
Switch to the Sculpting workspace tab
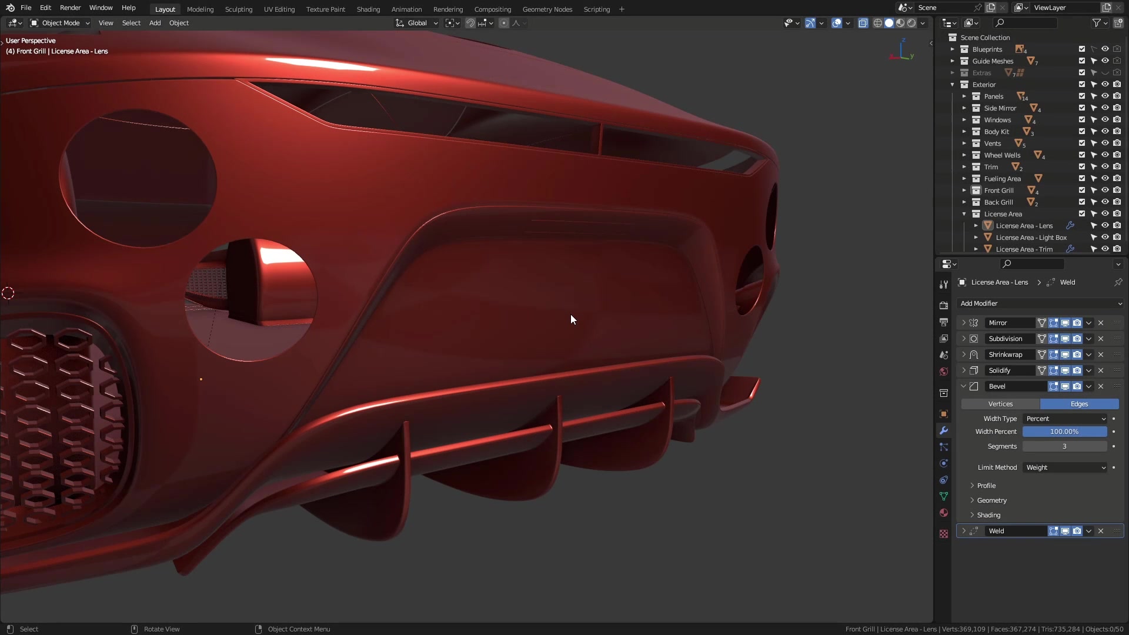point(238,9)
